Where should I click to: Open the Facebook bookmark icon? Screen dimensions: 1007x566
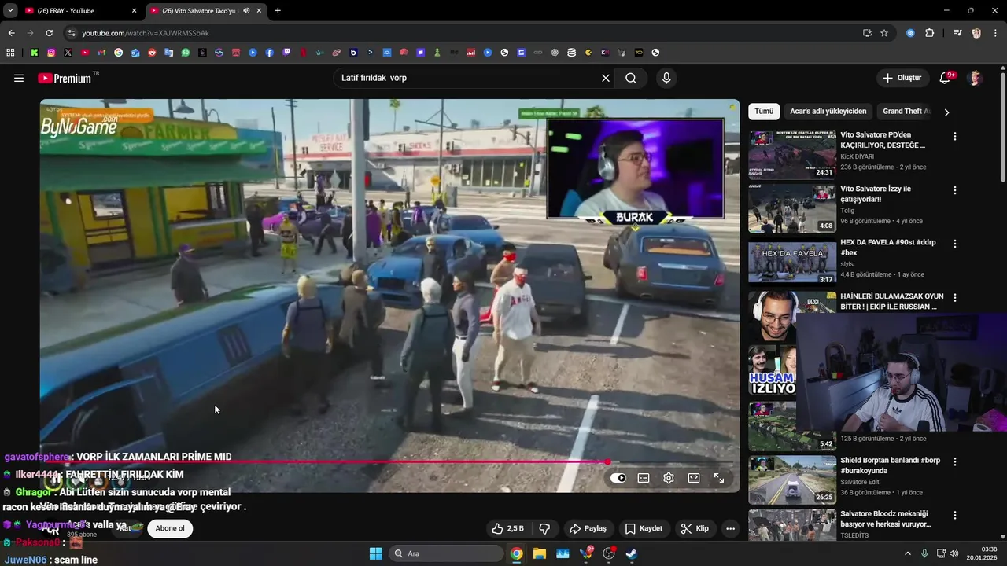click(x=269, y=53)
